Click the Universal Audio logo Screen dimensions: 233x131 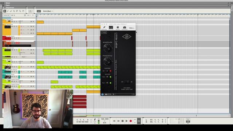pos(127,36)
